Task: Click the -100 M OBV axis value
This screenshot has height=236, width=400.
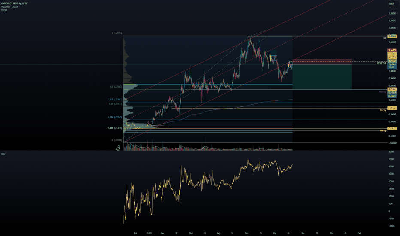Action: pyautogui.click(x=391, y=226)
